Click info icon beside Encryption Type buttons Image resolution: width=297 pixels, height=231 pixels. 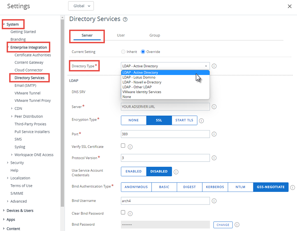[201, 121]
